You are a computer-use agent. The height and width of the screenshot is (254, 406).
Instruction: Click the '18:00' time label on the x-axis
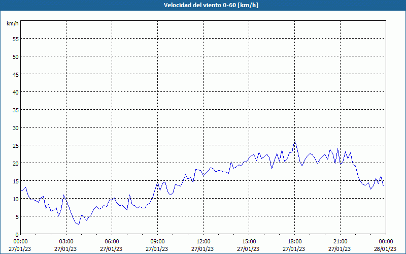tap(295, 242)
